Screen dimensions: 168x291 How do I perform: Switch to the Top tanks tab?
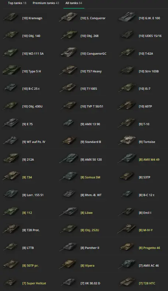[17, 3]
